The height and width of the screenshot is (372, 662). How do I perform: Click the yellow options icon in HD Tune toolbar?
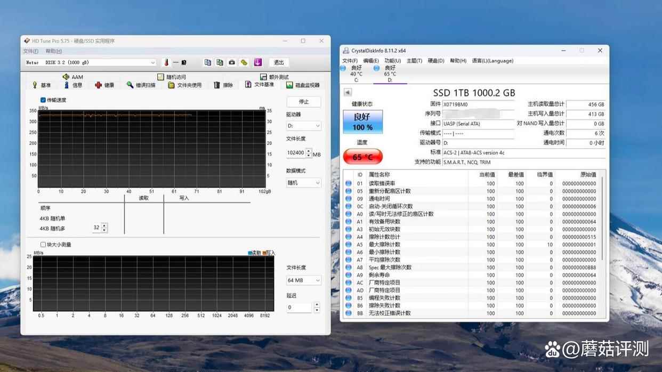244,62
